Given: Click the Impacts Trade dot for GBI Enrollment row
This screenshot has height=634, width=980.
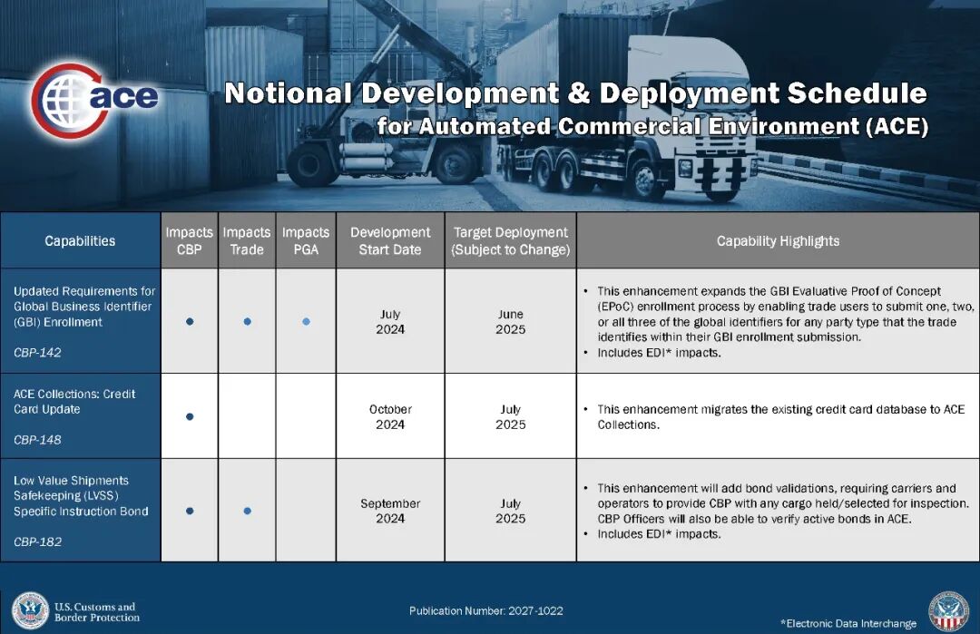Looking at the screenshot, I should (x=248, y=322).
